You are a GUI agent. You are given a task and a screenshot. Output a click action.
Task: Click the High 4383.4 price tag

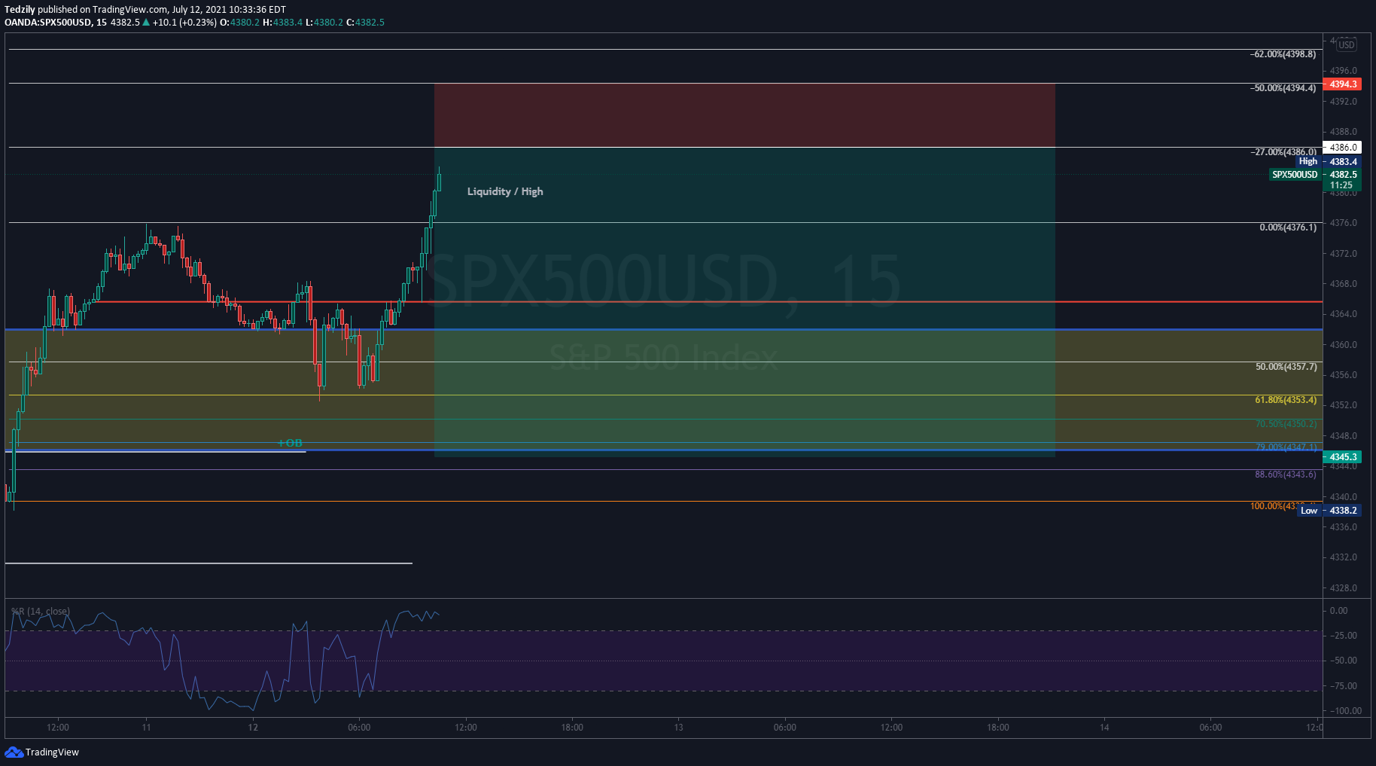1329,161
